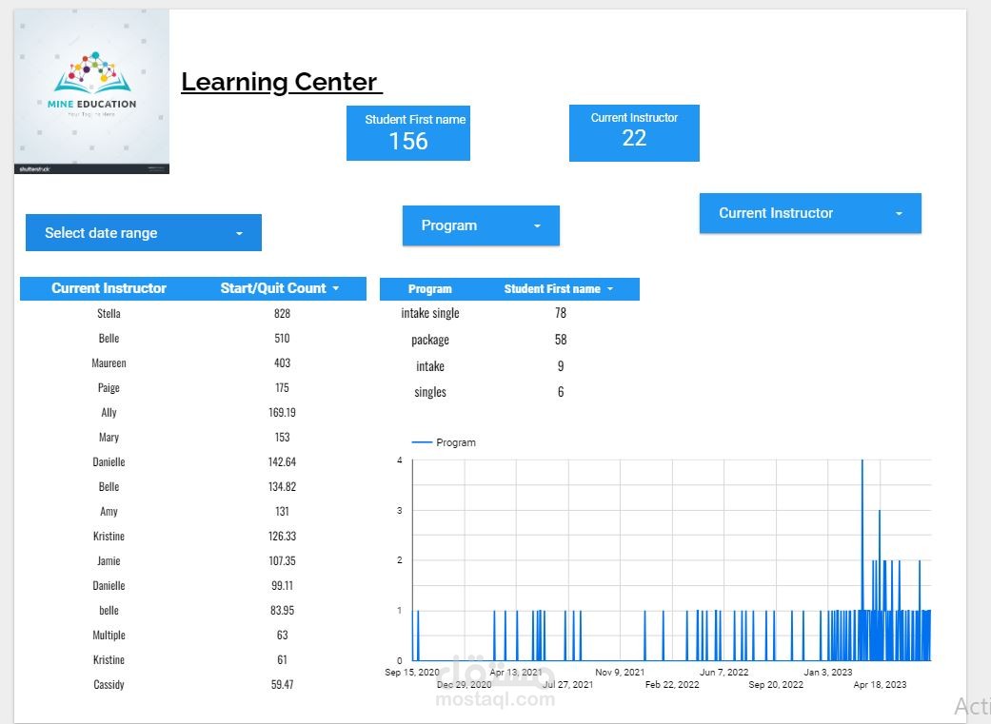Screen dimensions: 991x724
Task: Click the 58 student count value
Action: tap(561, 340)
